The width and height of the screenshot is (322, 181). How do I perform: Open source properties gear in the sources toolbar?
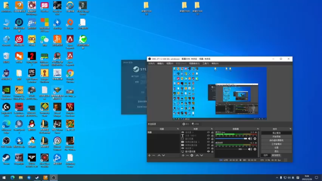(x=192, y=155)
